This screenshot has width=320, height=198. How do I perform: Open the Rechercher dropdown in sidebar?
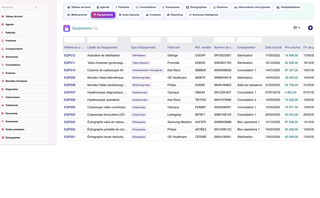click(19, 7)
